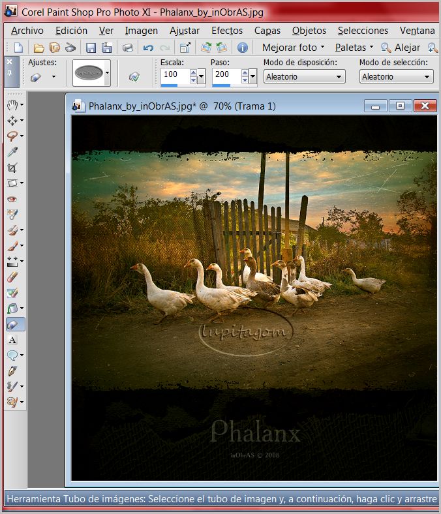441x514 pixels.
Task: Select the Pan hand tool
Action: (x=12, y=105)
